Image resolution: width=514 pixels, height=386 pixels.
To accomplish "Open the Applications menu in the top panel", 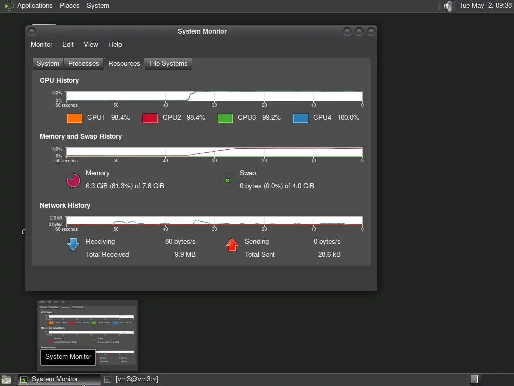I will click(35, 6).
